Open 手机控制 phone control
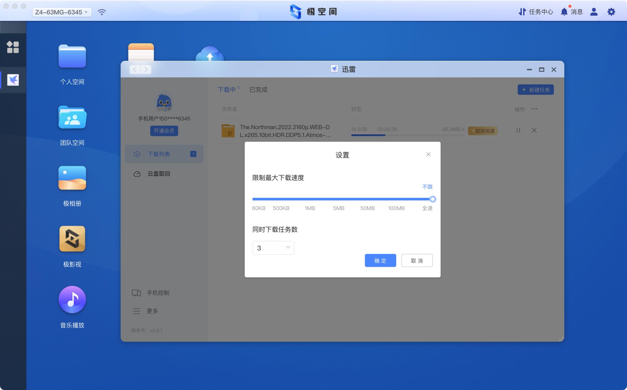The height and width of the screenshot is (390, 627). pyautogui.click(x=158, y=292)
